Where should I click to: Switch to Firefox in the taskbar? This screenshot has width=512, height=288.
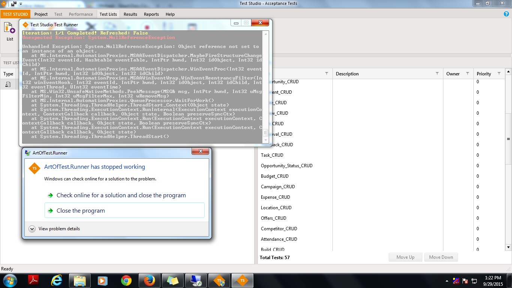click(x=150, y=280)
